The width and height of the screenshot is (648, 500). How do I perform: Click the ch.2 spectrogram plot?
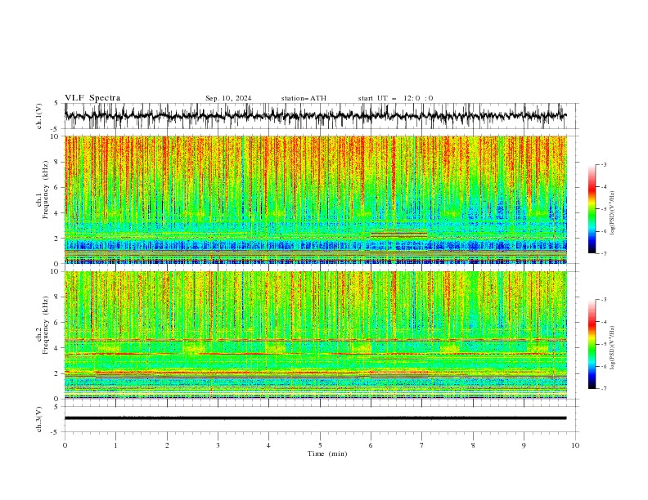click(x=315, y=335)
